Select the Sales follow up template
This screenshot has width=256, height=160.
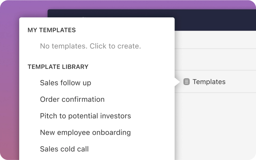click(66, 83)
